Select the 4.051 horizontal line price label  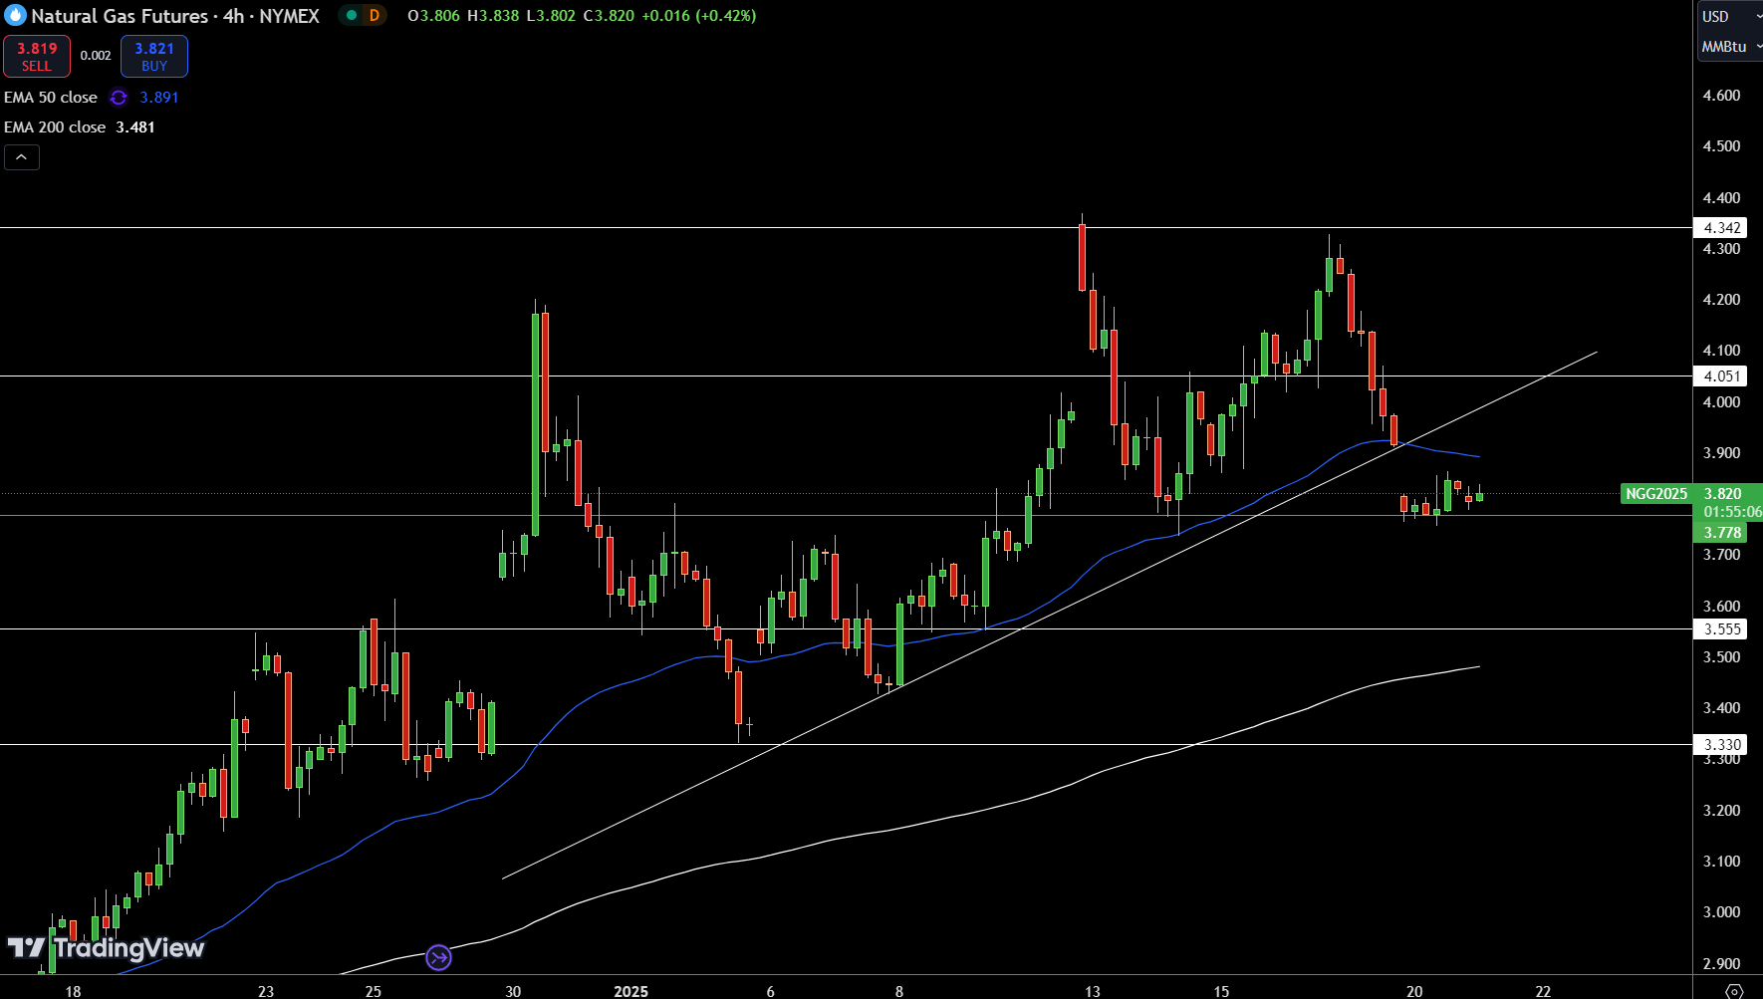pos(1720,376)
